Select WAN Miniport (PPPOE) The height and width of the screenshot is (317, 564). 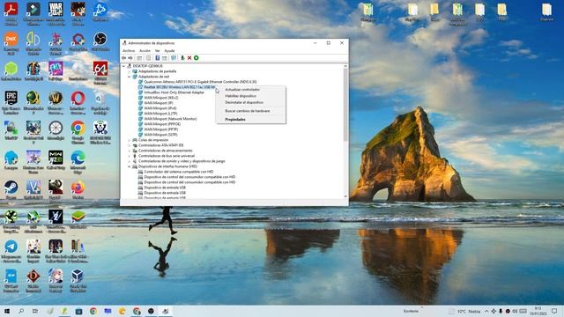pyautogui.click(x=162, y=124)
